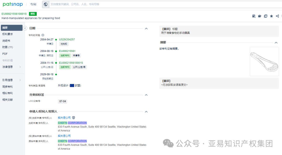Viewport: 282px width, 155px height.
Task: Collapse the right-side 摘要 section
Action: click(276, 43)
